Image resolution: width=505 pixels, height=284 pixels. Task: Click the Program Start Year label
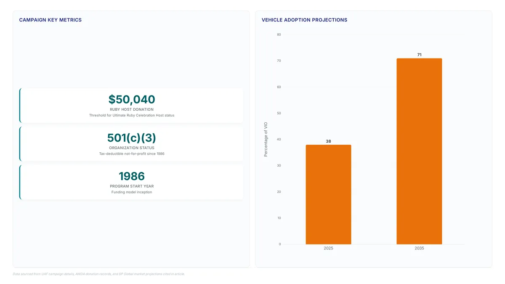coord(132,186)
